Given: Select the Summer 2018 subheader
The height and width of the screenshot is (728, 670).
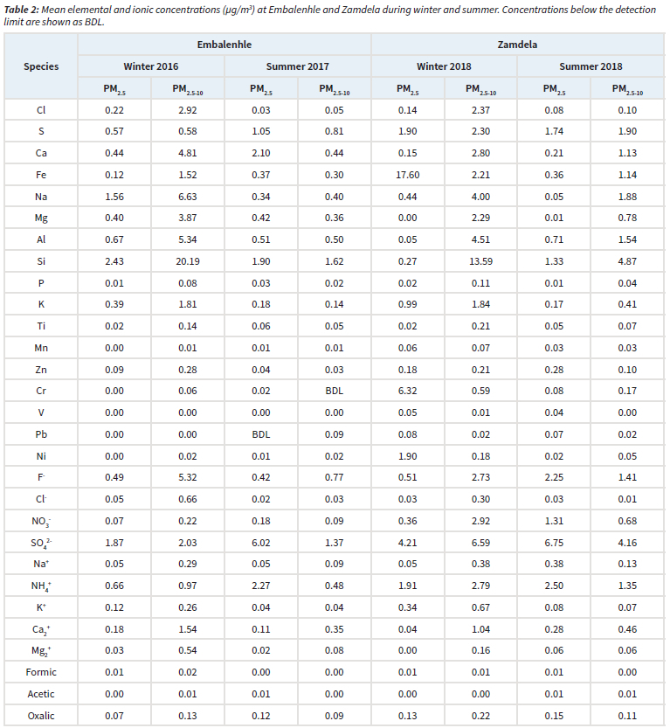Looking at the screenshot, I should [x=591, y=66].
